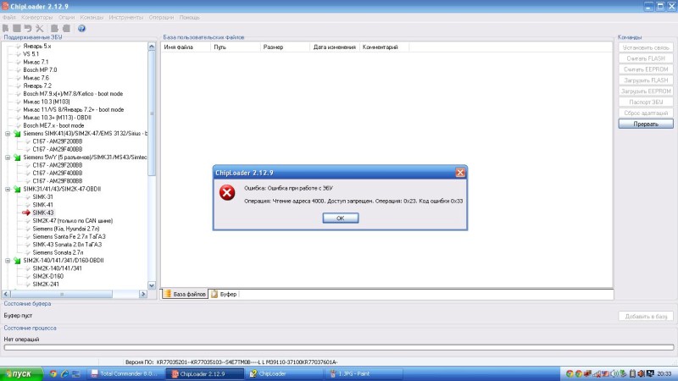Screen dimensions: 678x381
Task: Collapse the Siemens 5WY tree group
Action: pyautogui.click(x=8, y=157)
